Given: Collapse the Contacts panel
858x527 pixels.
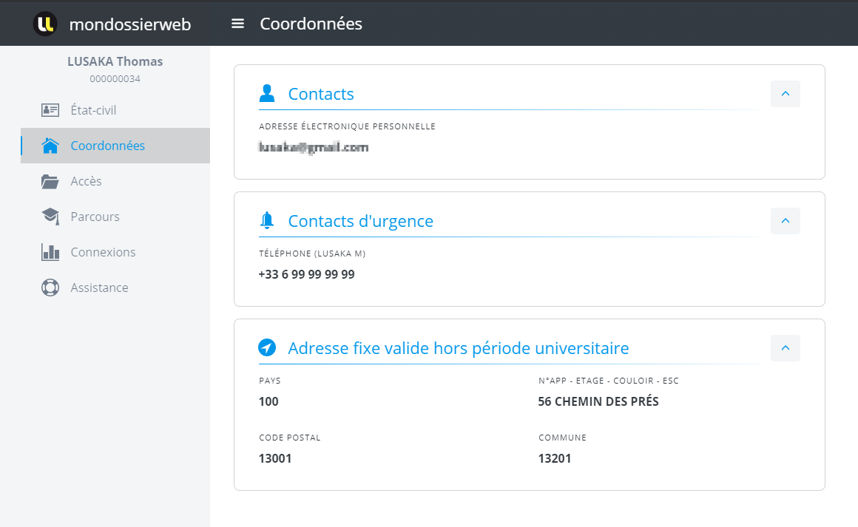Looking at the screenshot, I should click(785, 94).
